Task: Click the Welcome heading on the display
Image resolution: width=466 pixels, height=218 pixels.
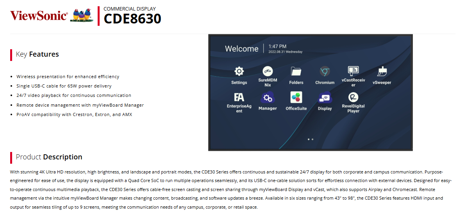Action: click(x=241, y=49)
